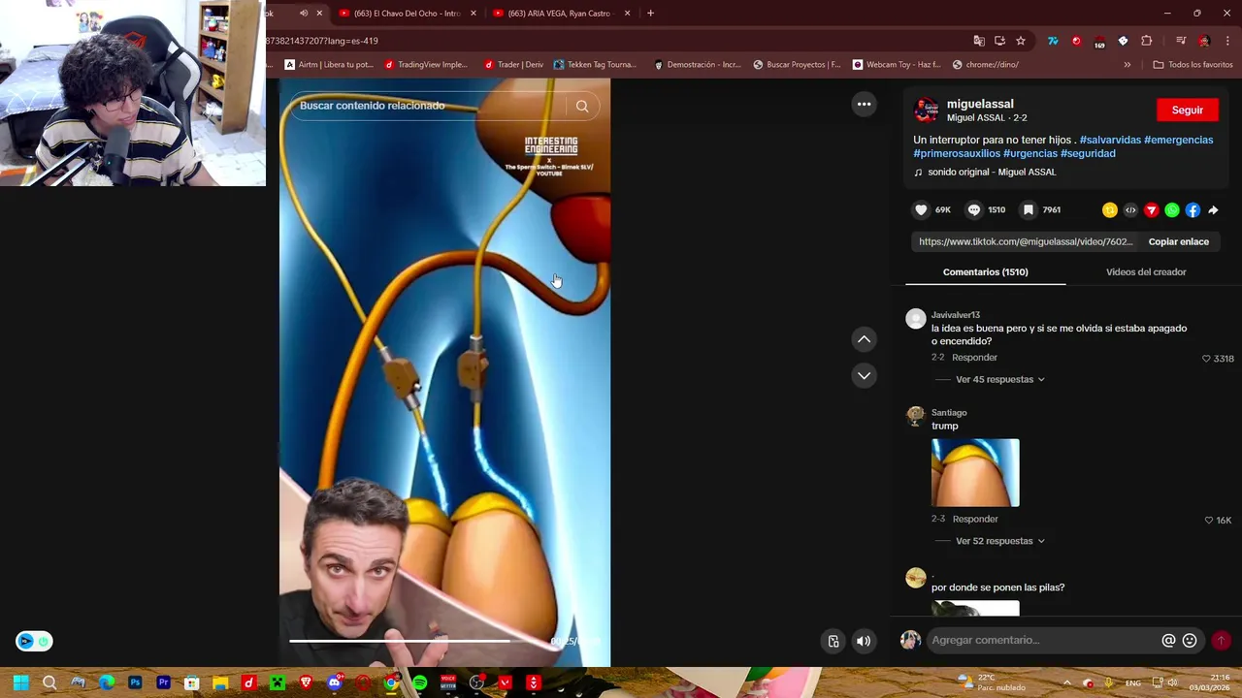The height and width of the screenshot is (698, 1242).
Task: Get the embed code via the </> icon
Action: [1130, 209]
